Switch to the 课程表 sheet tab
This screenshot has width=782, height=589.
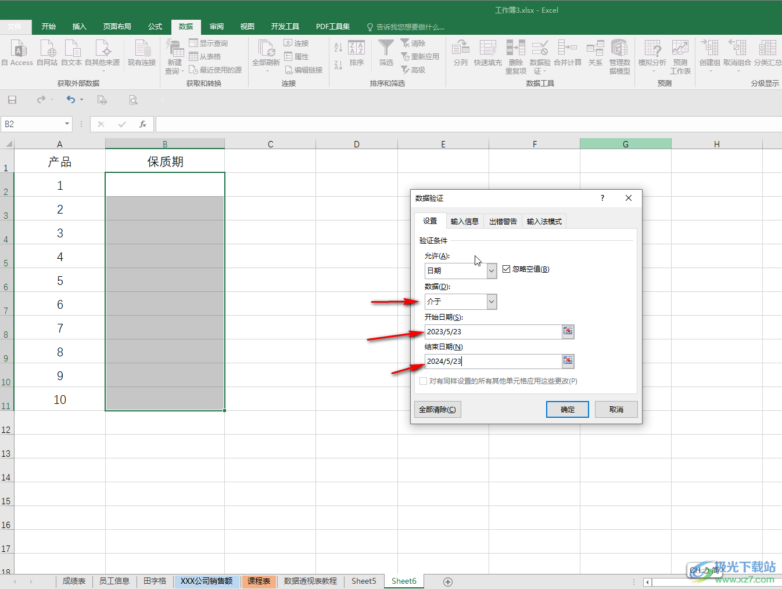point(259,581)
